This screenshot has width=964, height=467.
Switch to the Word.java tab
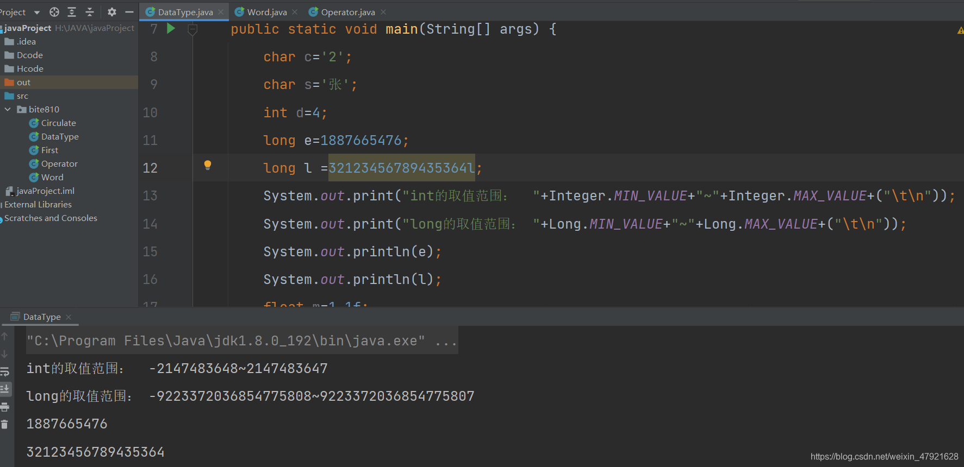coord(267,12)
